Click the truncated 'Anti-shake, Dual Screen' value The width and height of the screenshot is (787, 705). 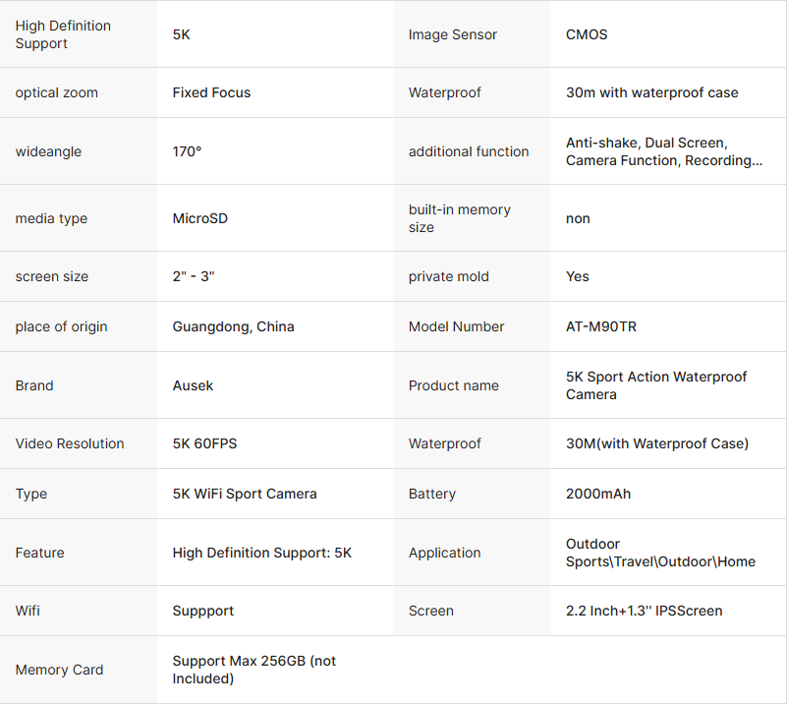click(x=663, y=151)
